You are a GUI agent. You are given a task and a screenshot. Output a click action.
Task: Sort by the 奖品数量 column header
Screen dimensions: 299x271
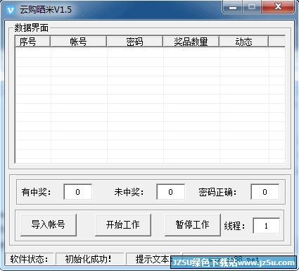(x=191, y=42)
